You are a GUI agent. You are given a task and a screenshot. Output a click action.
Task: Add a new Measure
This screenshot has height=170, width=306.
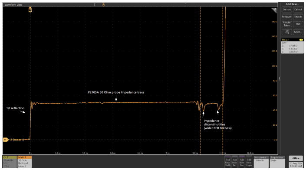point(286,17)
